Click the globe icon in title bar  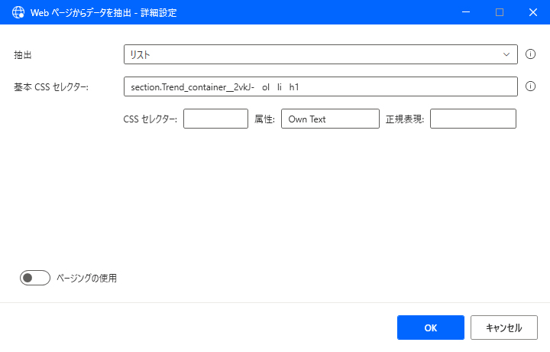(18, 12)
